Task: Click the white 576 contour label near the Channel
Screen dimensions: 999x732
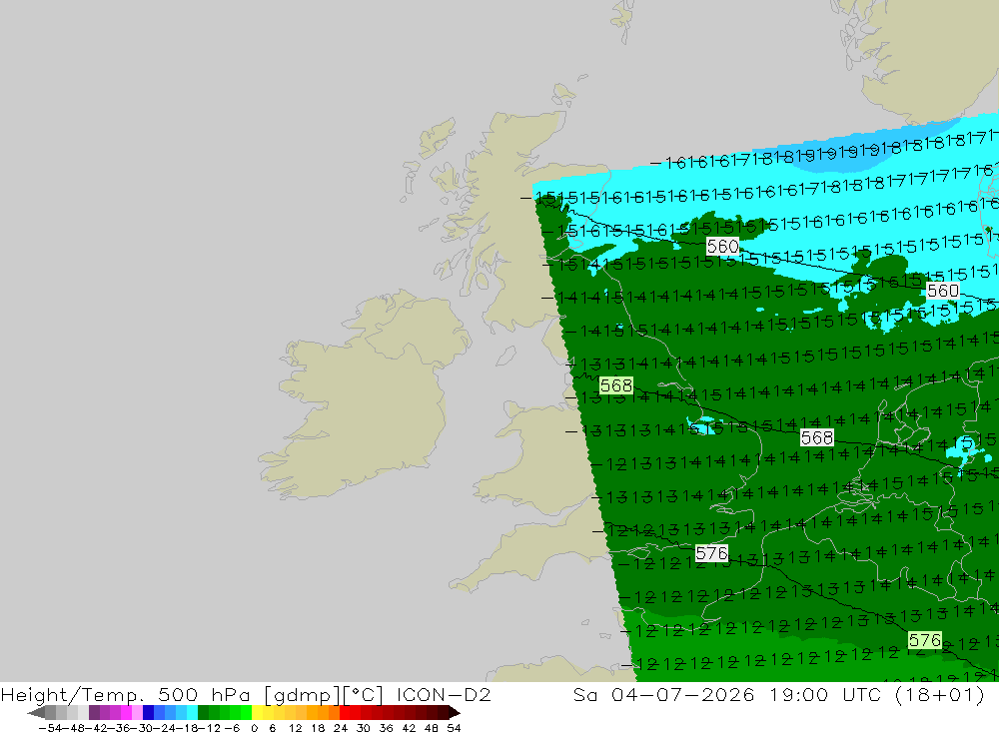Action: 711,553
